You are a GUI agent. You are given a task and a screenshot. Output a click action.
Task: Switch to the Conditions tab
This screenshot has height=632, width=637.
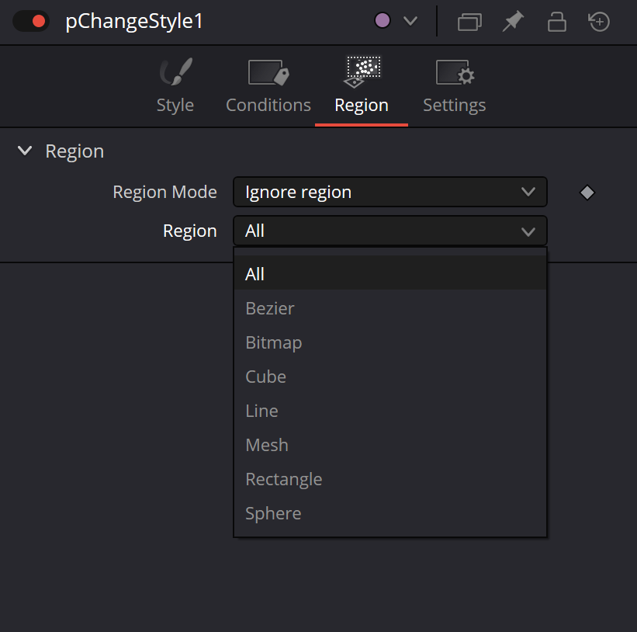[268, 85]
